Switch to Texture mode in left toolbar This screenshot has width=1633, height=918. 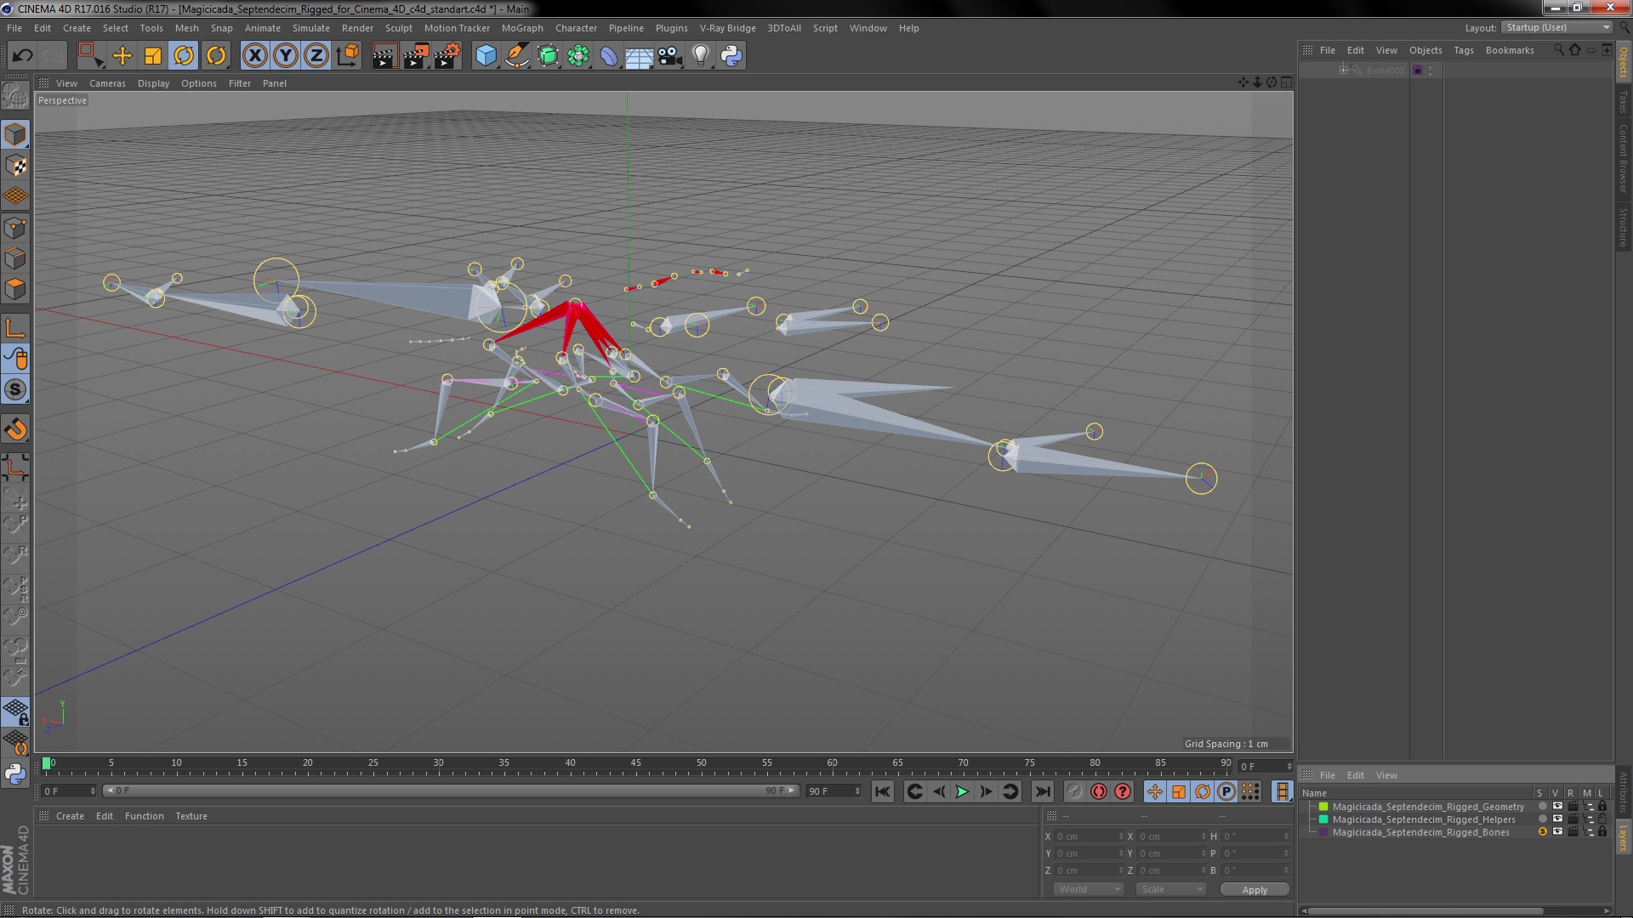[x=15, y=165]
